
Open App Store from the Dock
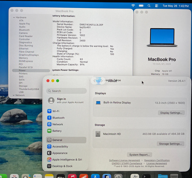95,176
